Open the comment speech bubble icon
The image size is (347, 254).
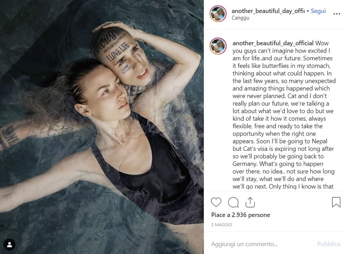[x=233, y=202]
